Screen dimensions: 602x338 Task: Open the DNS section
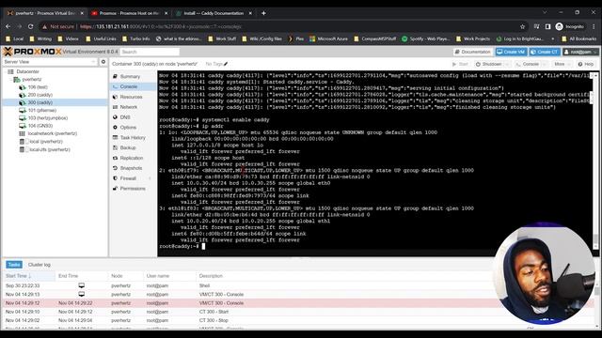coord(125,117)
